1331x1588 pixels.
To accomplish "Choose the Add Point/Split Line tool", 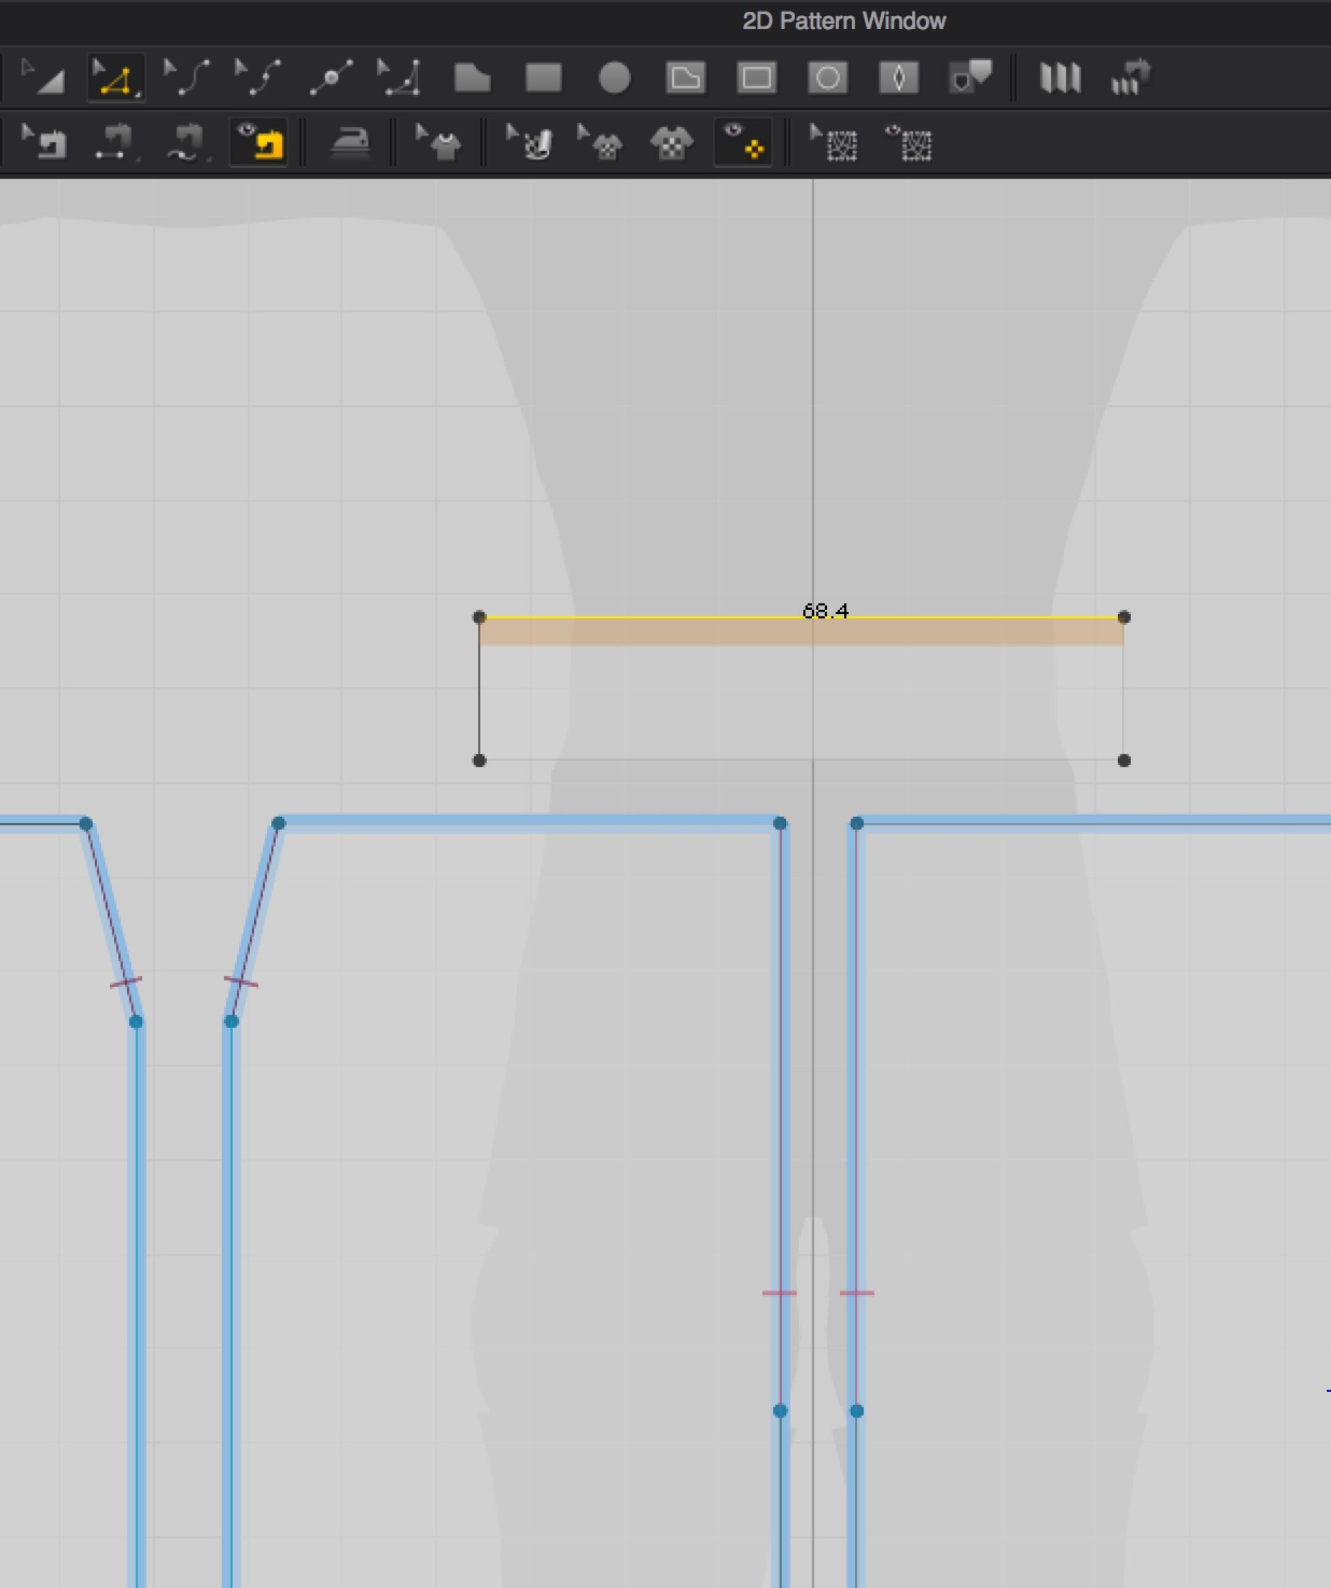I will [x=330, y=77].
